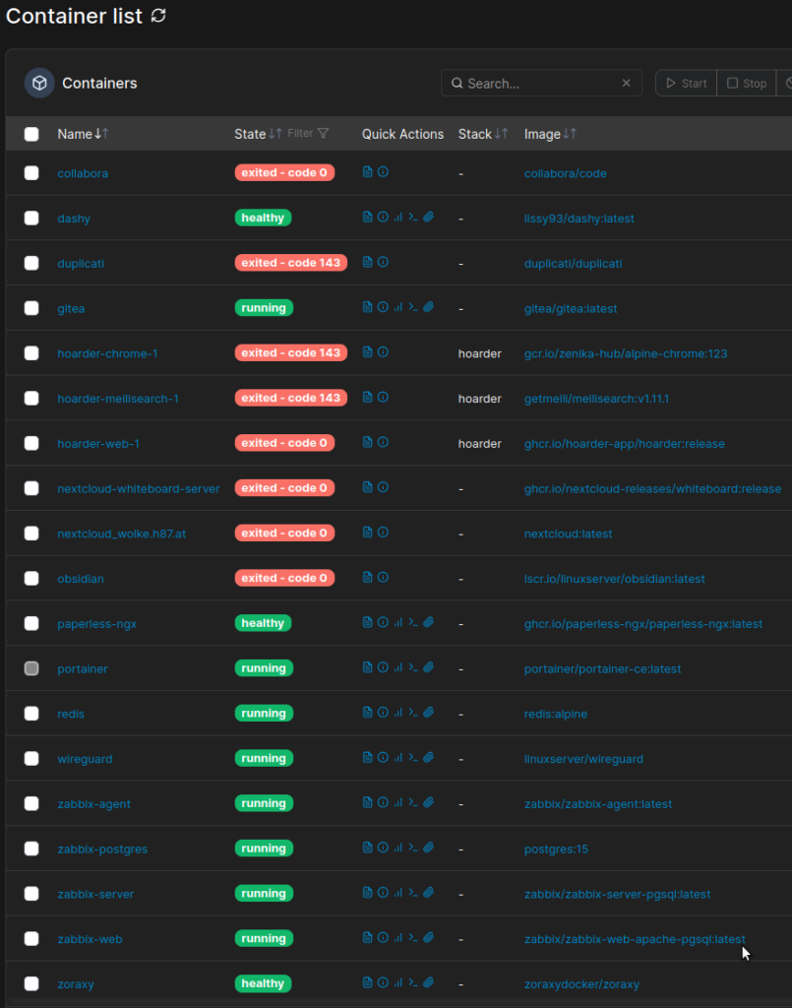Click the Quick Actions column header
The height and width of the screenshot is (1008, 792).
(402, 134)
